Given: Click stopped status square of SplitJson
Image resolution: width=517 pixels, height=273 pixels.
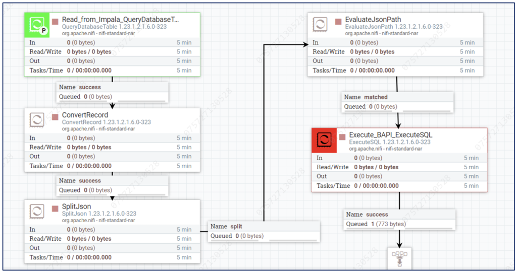Looking at the screenshot, I should point(55,208).
